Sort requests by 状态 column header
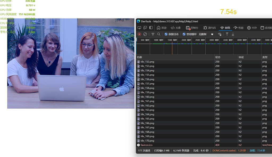The width and height of the screenshot is (272, 157). [x=226, y=57]
